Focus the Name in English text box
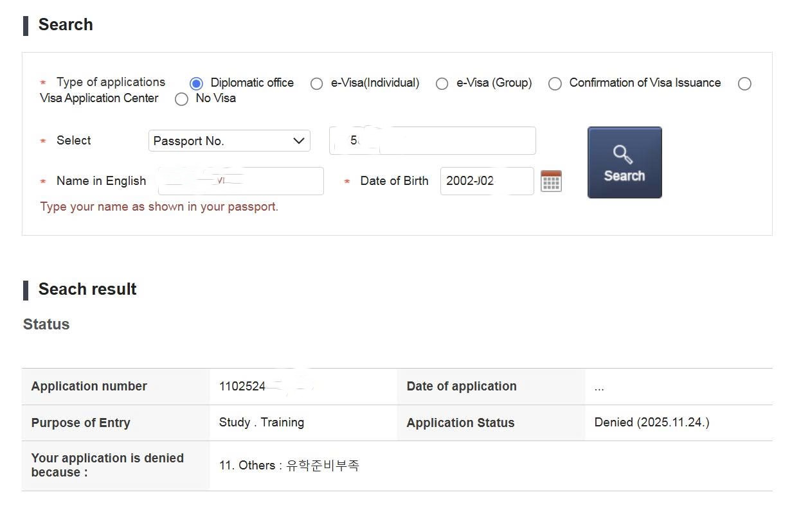Image resolution: width=801 pixels, height=524 pixels. [240, 181]
